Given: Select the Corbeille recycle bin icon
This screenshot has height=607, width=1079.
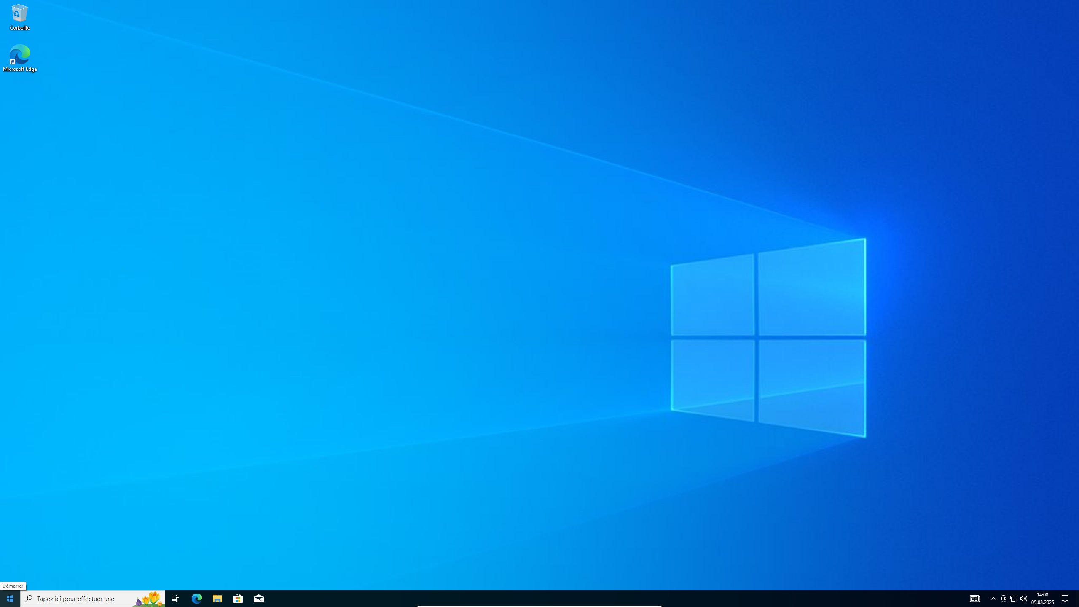Looking at the screenshot, I should (x=19, y=17).
